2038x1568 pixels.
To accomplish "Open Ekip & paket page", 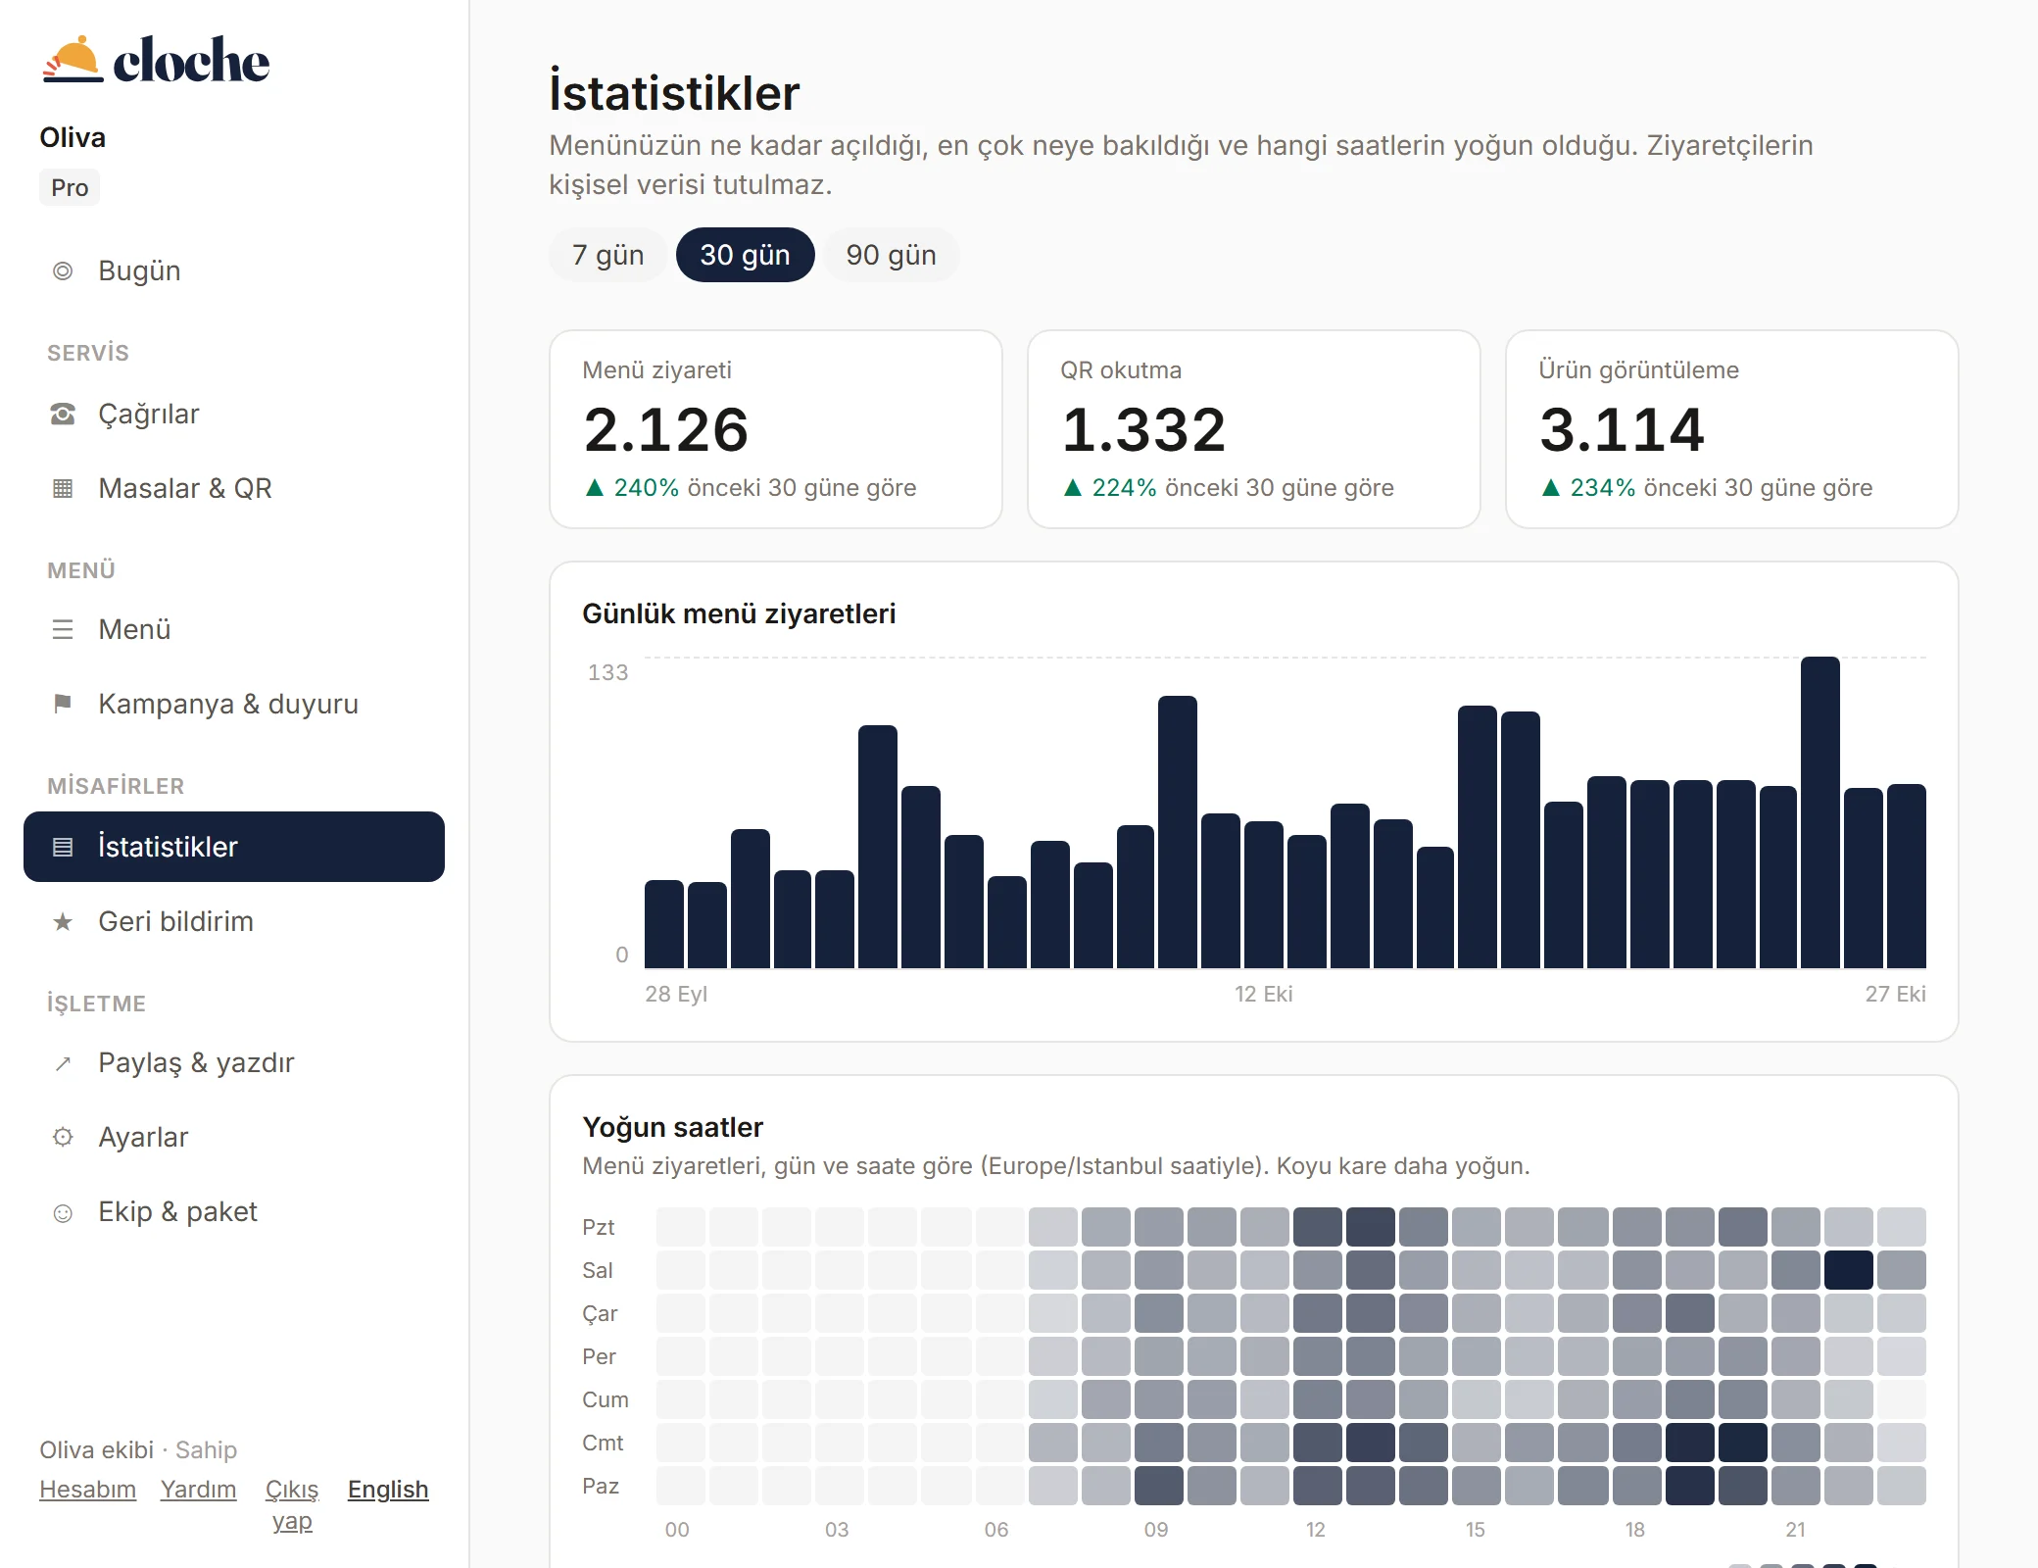I will [x=234, y=1212].
